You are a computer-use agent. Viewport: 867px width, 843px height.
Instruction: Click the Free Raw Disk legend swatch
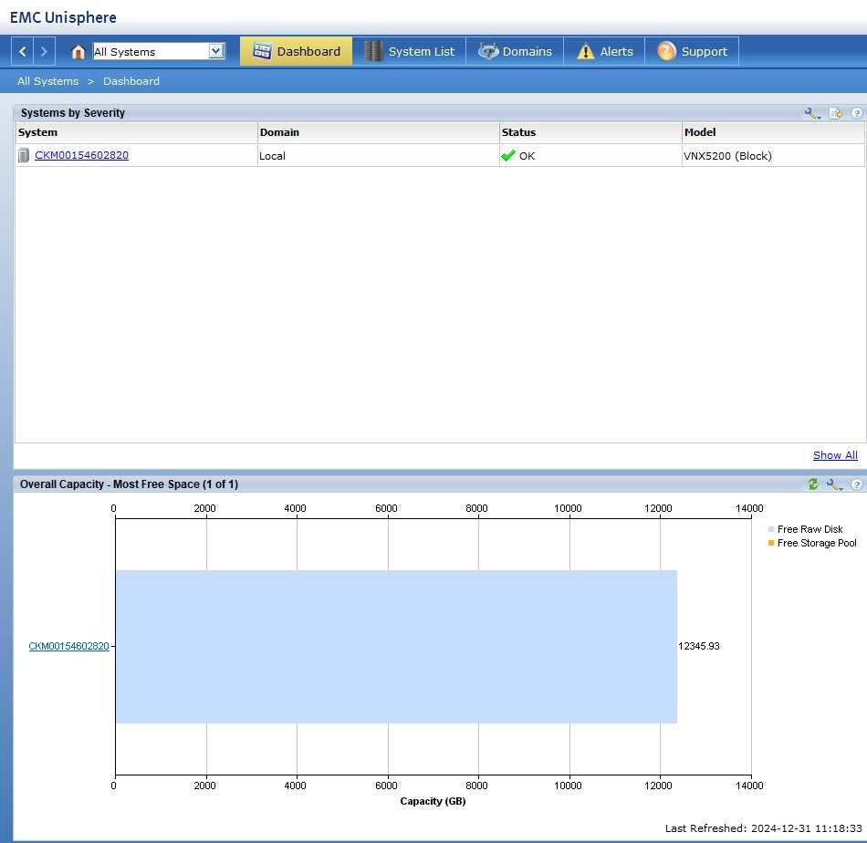pyautogui.click(x=771, y=529)
